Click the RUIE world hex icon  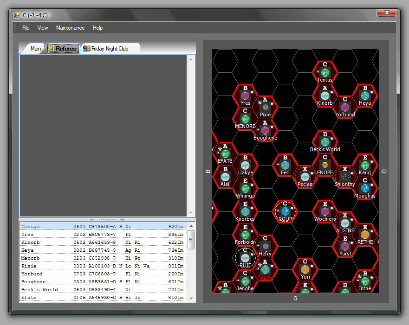point(245,258)
